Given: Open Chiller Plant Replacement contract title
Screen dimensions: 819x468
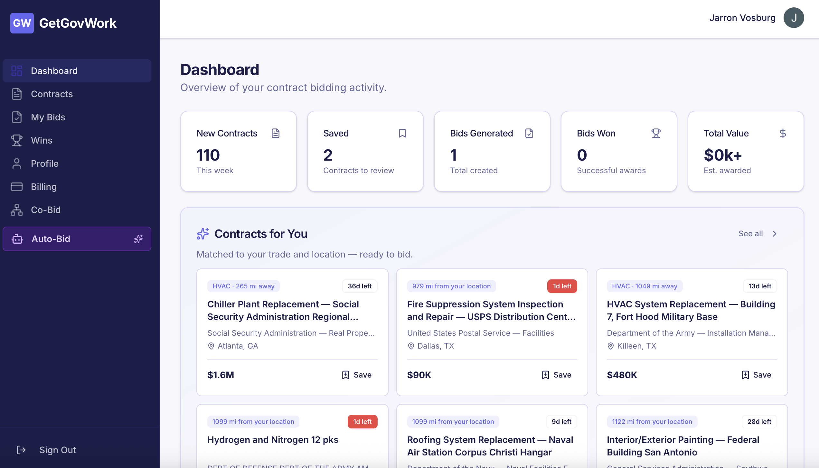Looking at the screenshot, I should click(283, 311).
